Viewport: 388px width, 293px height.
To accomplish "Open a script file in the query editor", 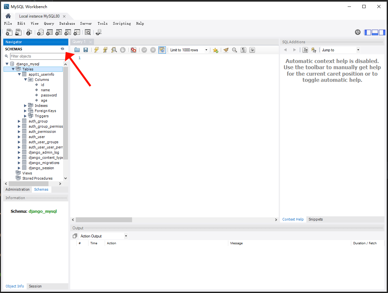I will click(x=77, y=50).
